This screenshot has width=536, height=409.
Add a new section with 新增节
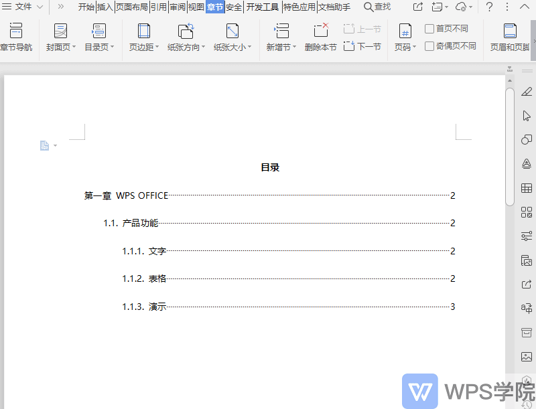pos(281,37)
